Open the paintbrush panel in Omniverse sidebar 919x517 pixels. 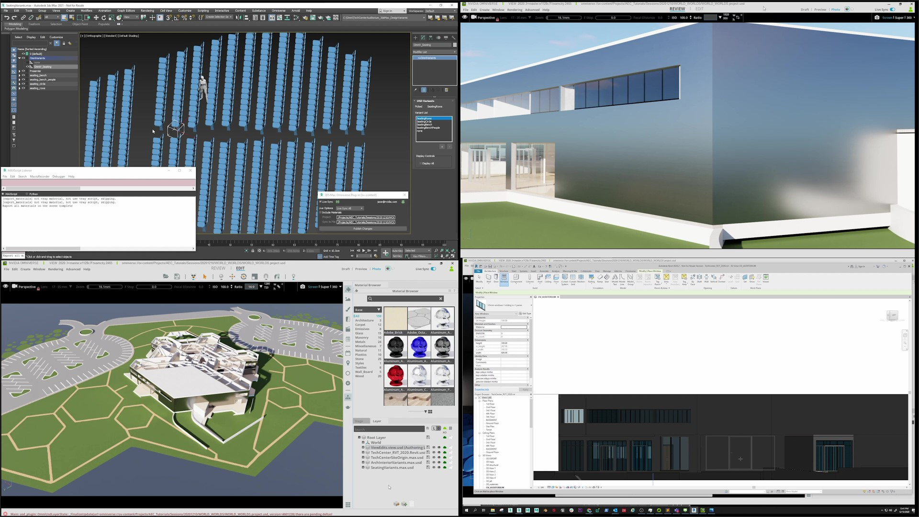click(348, 309)
